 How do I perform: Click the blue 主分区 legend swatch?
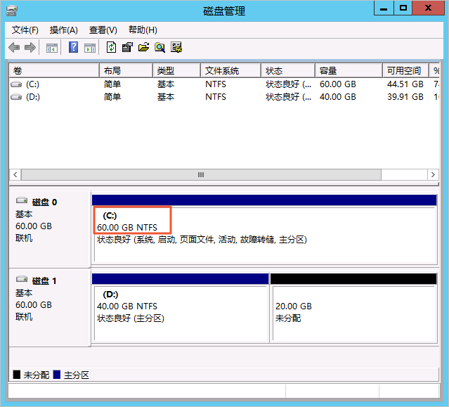[x=57, y=375]
